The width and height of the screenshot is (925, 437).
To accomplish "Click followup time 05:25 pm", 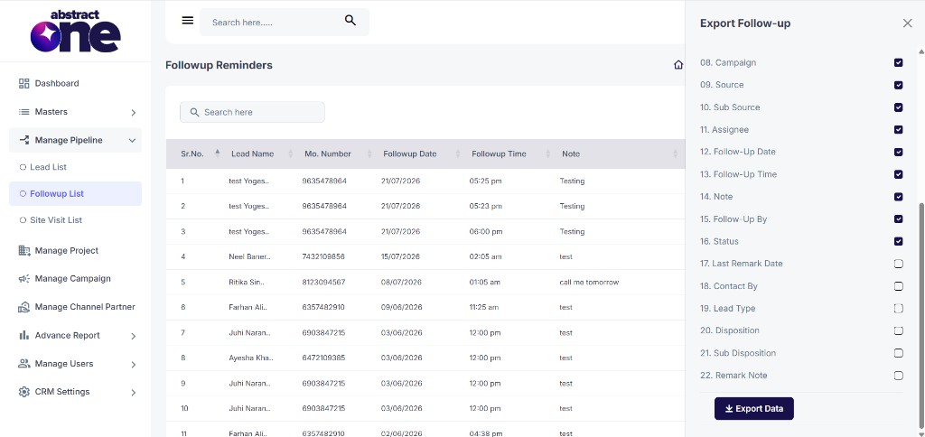I will (485, 181).
